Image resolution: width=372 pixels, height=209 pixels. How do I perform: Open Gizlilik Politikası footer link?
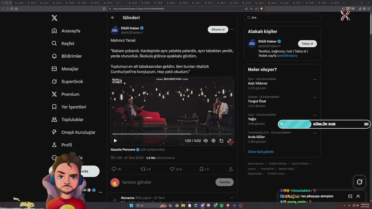tap(278, 164)
